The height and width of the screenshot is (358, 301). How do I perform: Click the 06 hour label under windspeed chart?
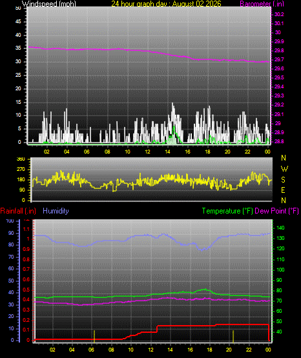click(x=87, y=152)
